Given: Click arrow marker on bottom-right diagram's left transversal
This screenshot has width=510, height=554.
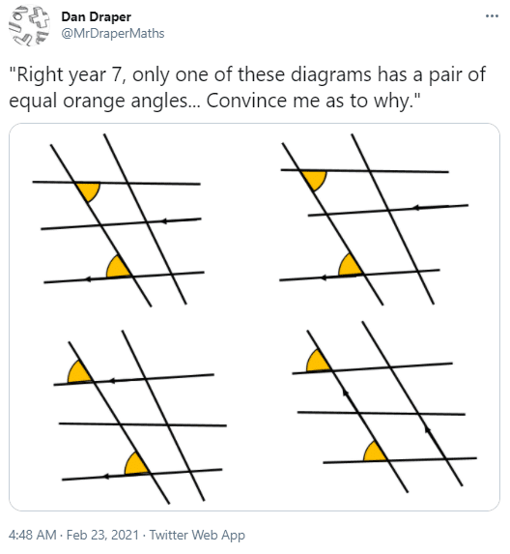Looking at the screenshot, I should coord(346,392).
